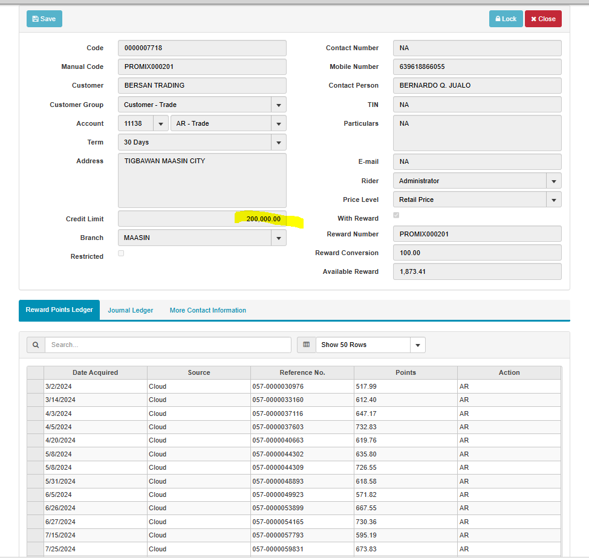Expand the Price Level dropdown
The image size is (589, 558).
[x=553, y=200]
